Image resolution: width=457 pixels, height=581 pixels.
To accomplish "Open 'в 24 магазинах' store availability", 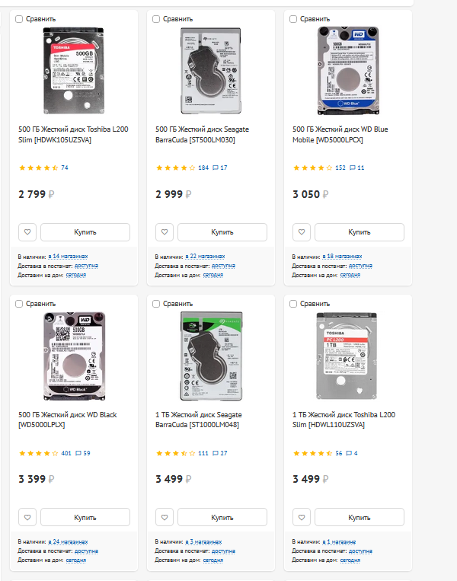I will 68,541.
